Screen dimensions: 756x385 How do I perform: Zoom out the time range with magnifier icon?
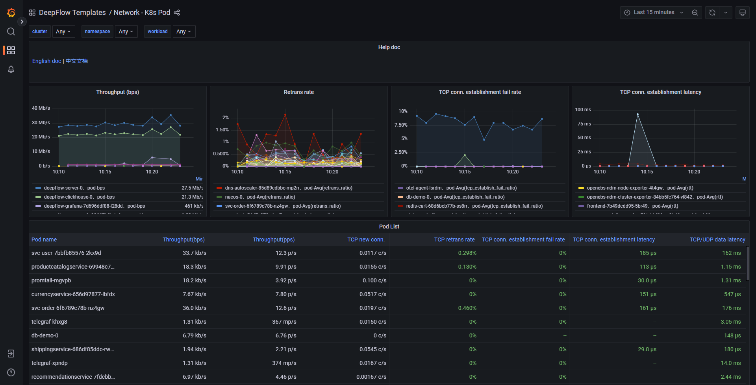point(695,12)
